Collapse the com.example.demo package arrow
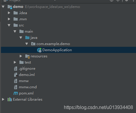 click(27, 44)
